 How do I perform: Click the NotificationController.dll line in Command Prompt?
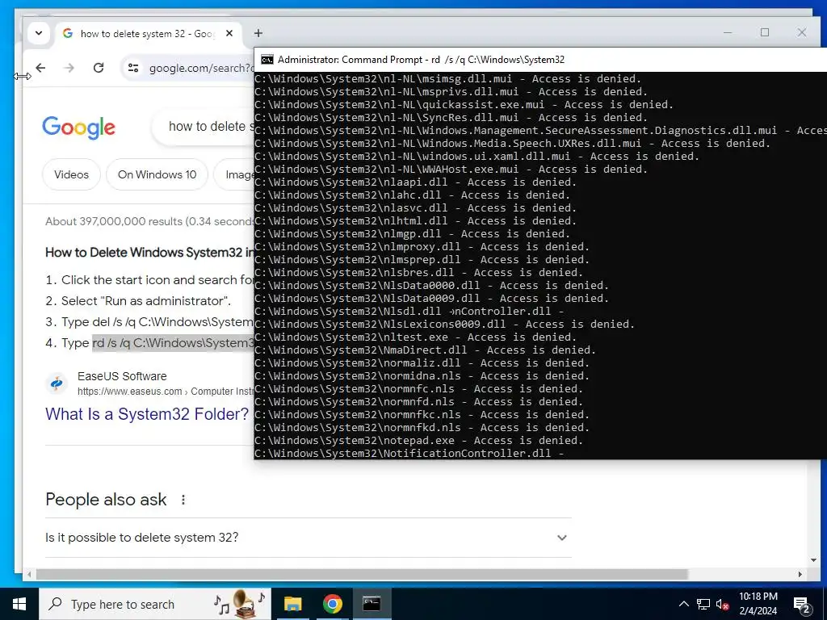click(409, 454)
